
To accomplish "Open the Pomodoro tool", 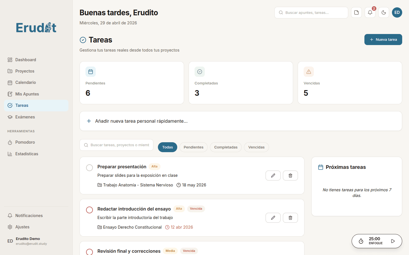I will [36, 142].
